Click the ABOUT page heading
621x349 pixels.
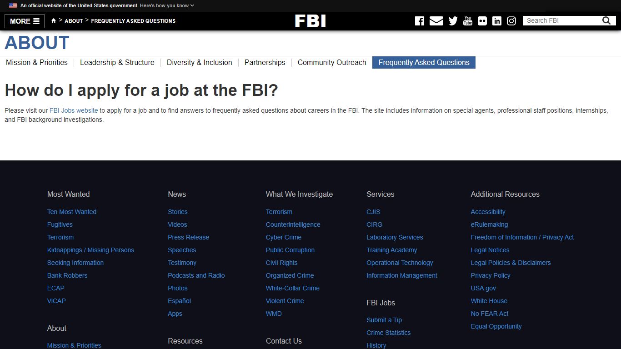[37, 43]
